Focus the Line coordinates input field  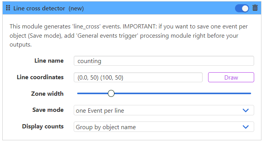138,77
